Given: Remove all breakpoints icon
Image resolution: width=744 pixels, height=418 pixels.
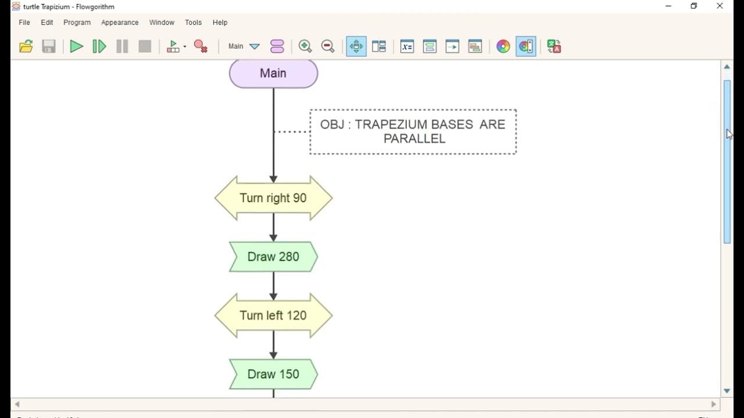Looking at the screenshot, I should pyautogui.click(x=201, y=46).
